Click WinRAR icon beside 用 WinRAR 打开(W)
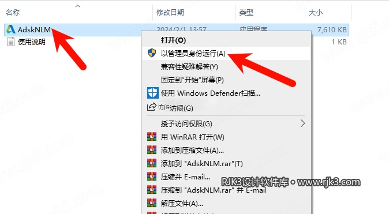The image size is (389, 214). click(x=152, y=137)
